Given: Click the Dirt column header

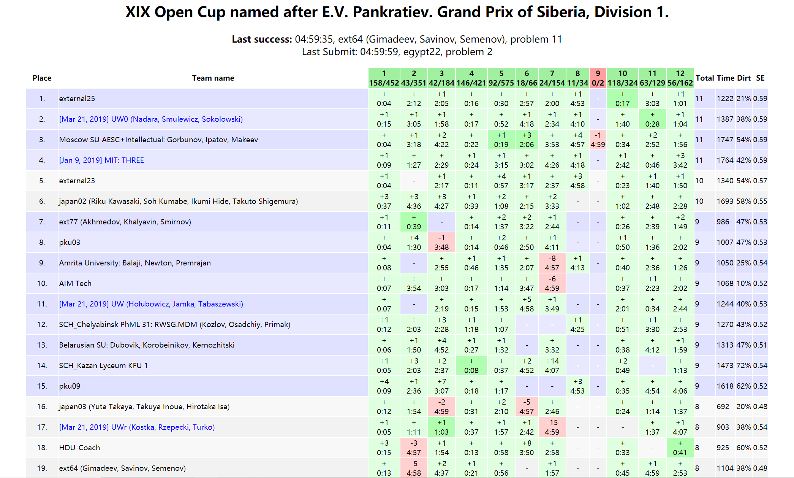Looking at the screenshot, I should [743, 78].
